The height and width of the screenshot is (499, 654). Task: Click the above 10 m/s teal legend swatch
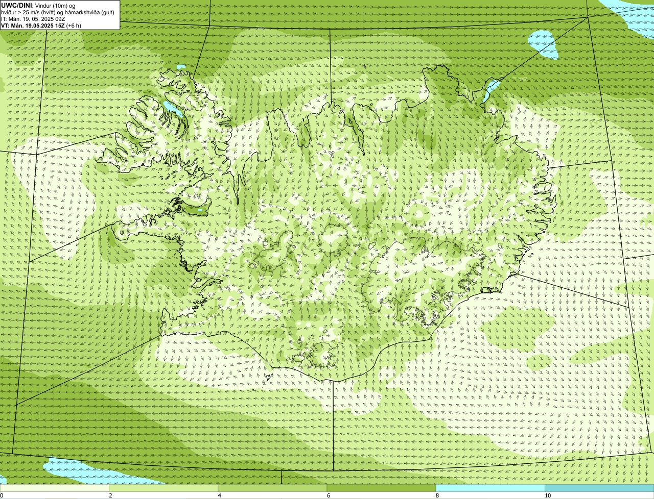[599, 488]
